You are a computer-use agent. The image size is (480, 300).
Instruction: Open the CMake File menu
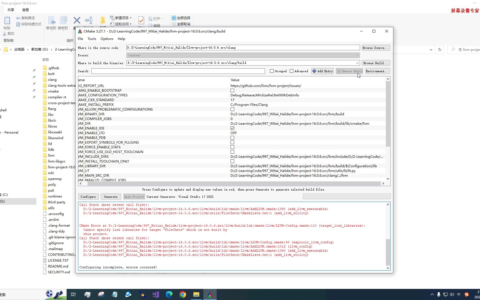81,39
